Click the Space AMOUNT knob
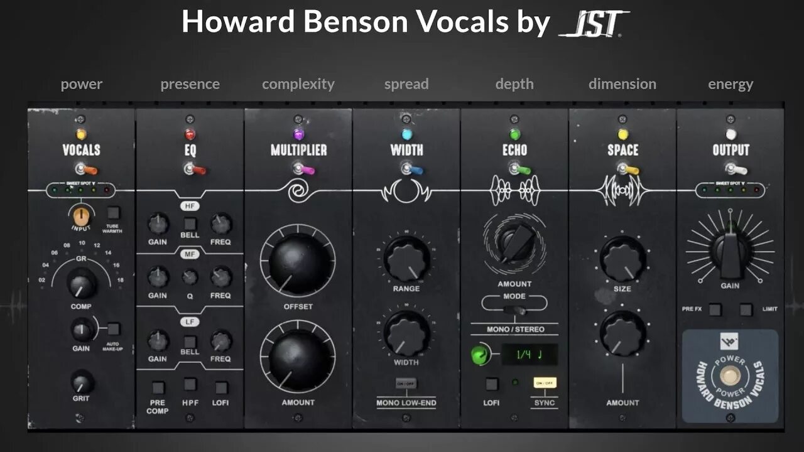 [x=622, y=333]
